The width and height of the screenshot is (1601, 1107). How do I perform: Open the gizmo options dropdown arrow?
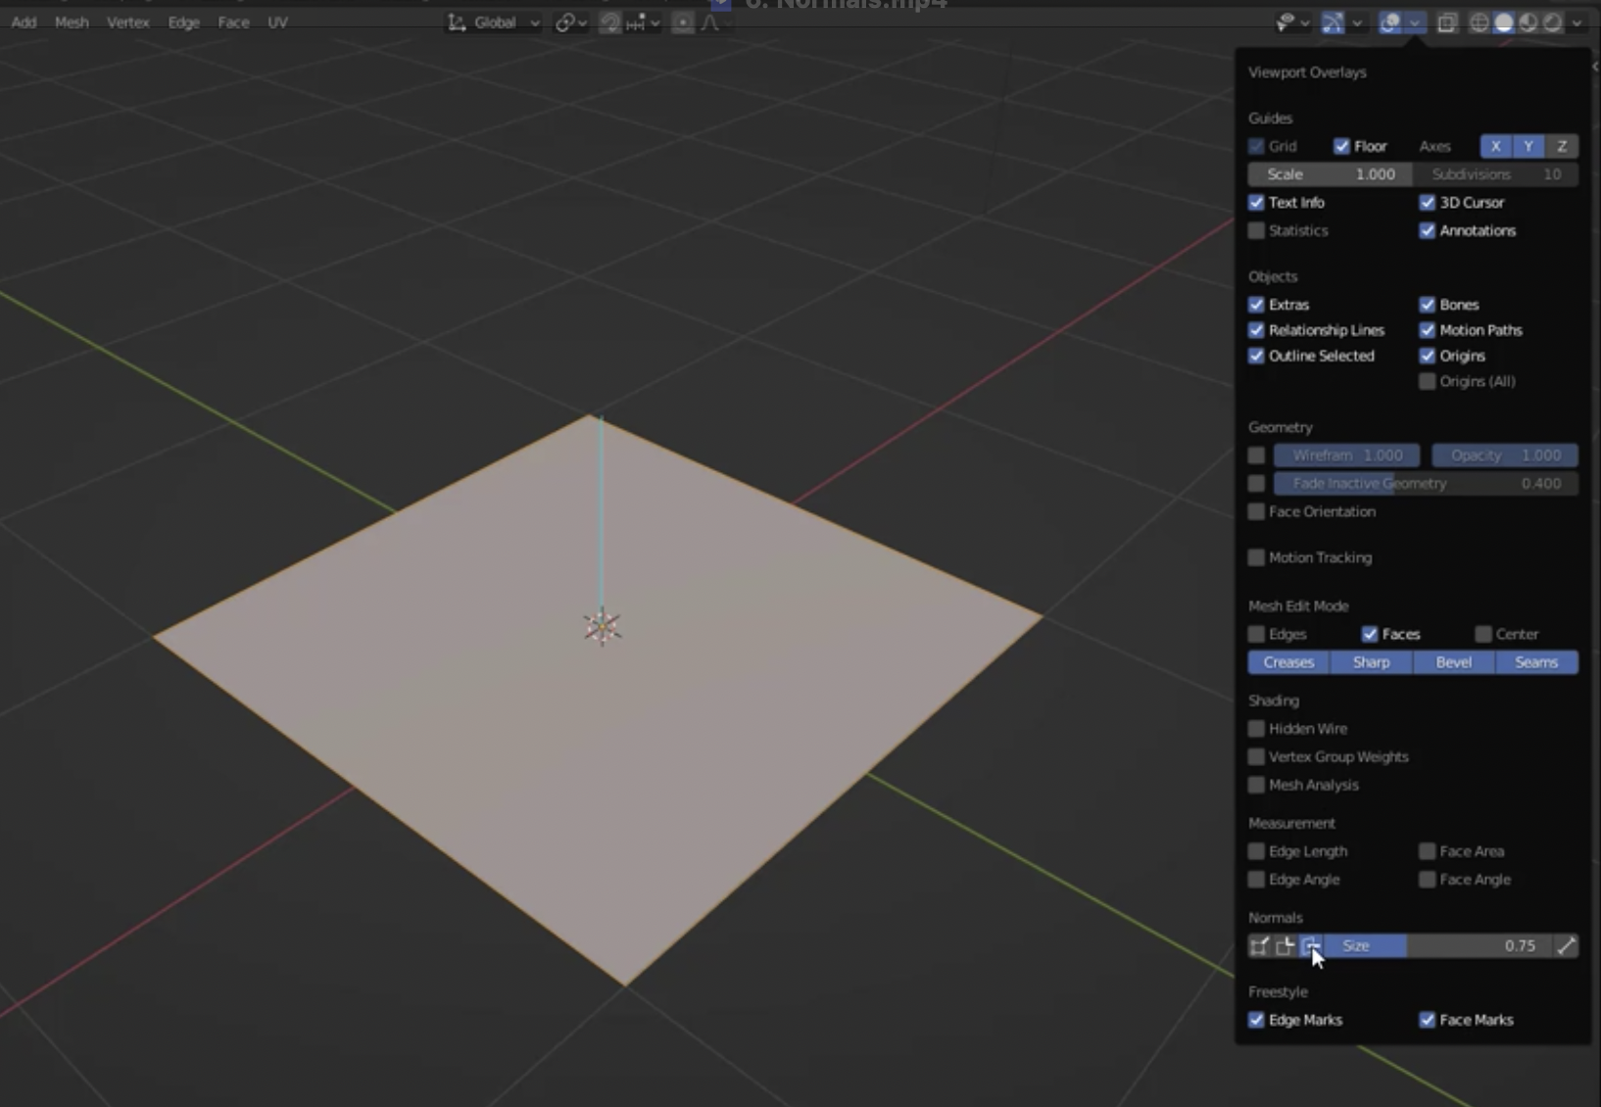tap(1357, 24)
